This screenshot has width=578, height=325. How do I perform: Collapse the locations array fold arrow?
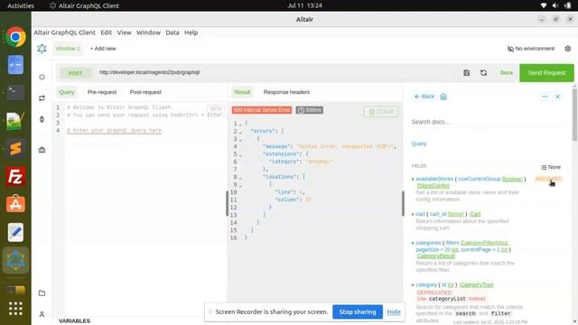tap(240, 178)
